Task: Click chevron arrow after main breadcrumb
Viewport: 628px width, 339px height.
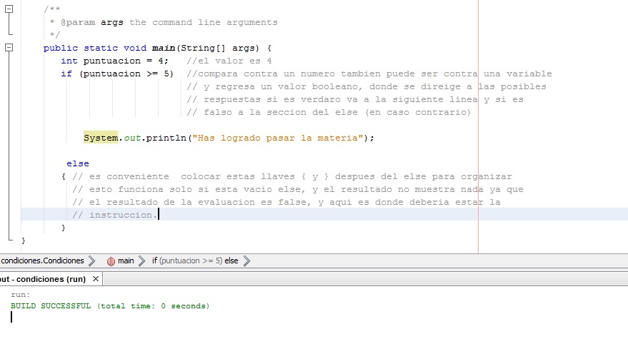Action: coord(142,261)
